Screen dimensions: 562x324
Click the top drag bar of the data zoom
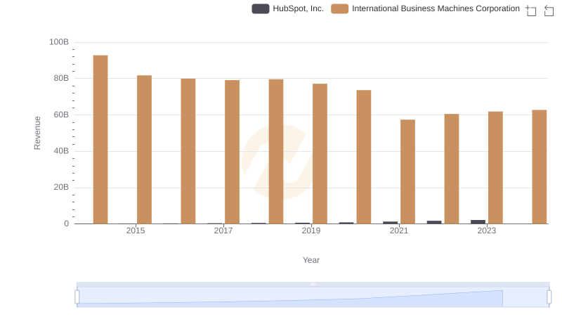coord(313,284)
